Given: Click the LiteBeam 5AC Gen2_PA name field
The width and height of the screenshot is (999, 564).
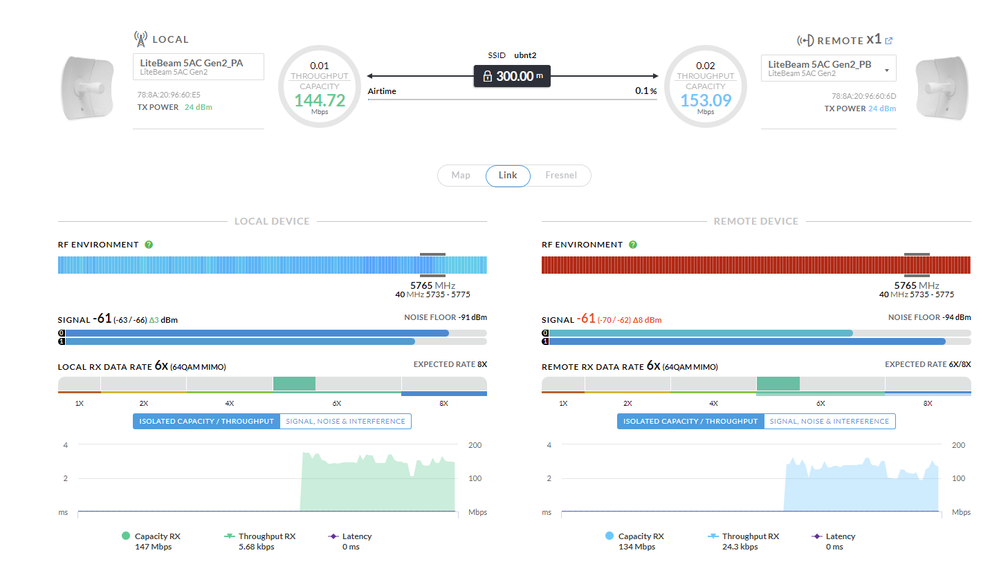Looking at the screenshot, I should [x=198, y=66].
